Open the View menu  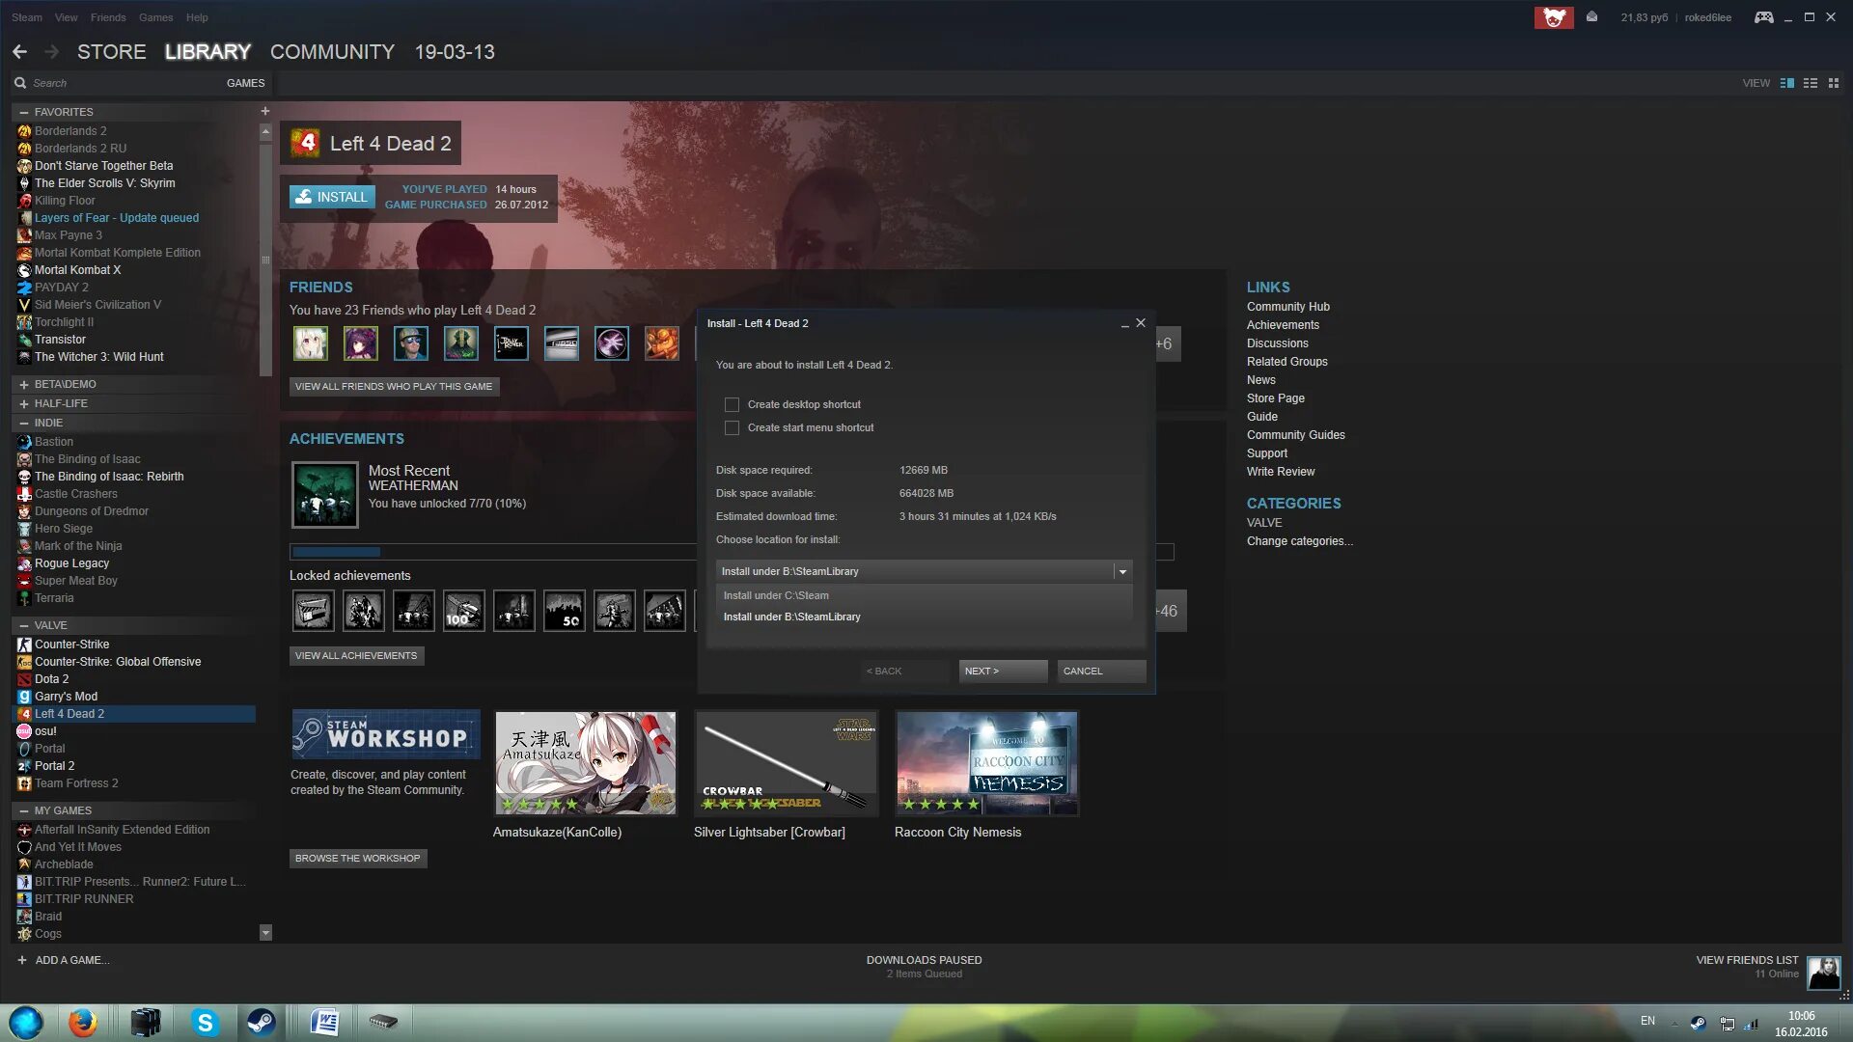pyautogui.click(x=67, y=17)
